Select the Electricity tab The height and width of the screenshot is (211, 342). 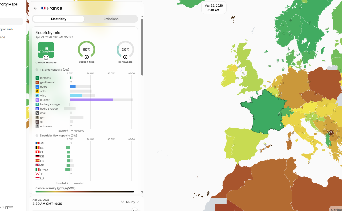click(x=58, y=19)
